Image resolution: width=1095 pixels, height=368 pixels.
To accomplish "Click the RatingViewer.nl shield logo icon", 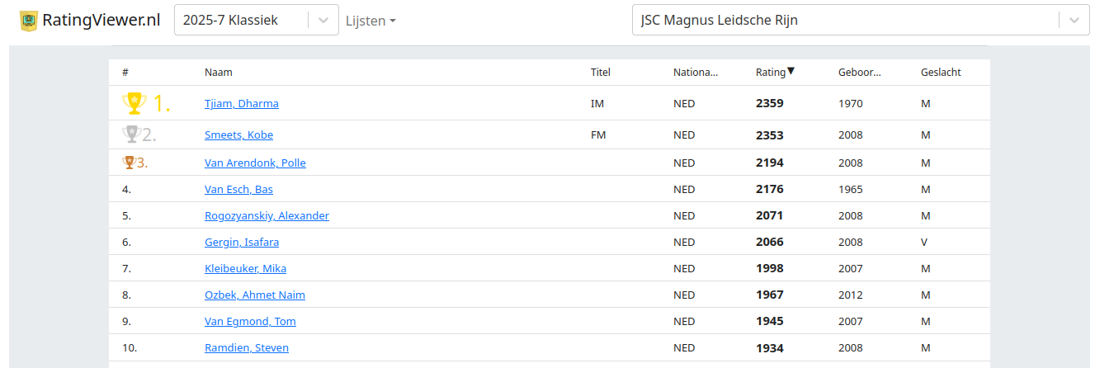I will (x=29, y=21).
